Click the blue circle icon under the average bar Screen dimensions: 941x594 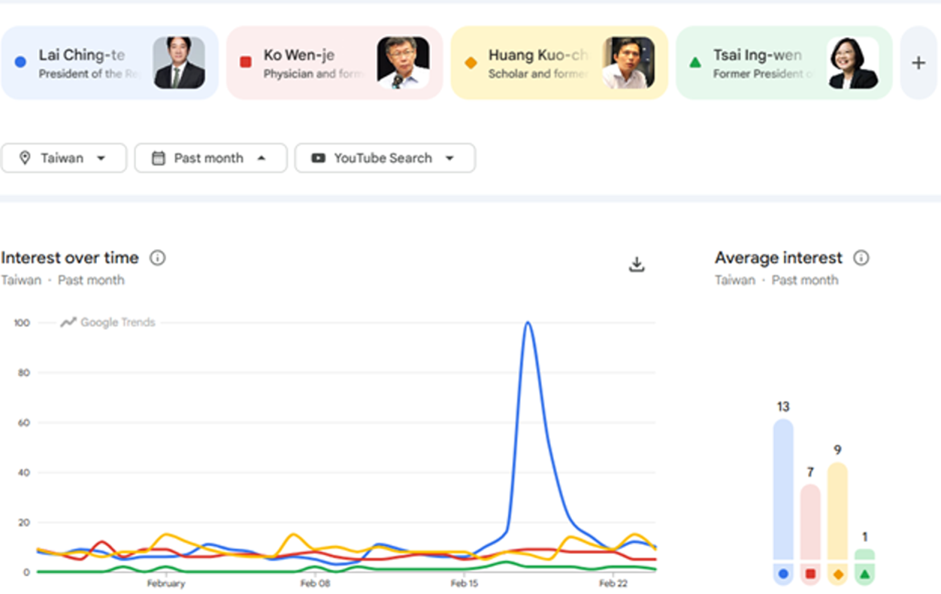point(783,574)
